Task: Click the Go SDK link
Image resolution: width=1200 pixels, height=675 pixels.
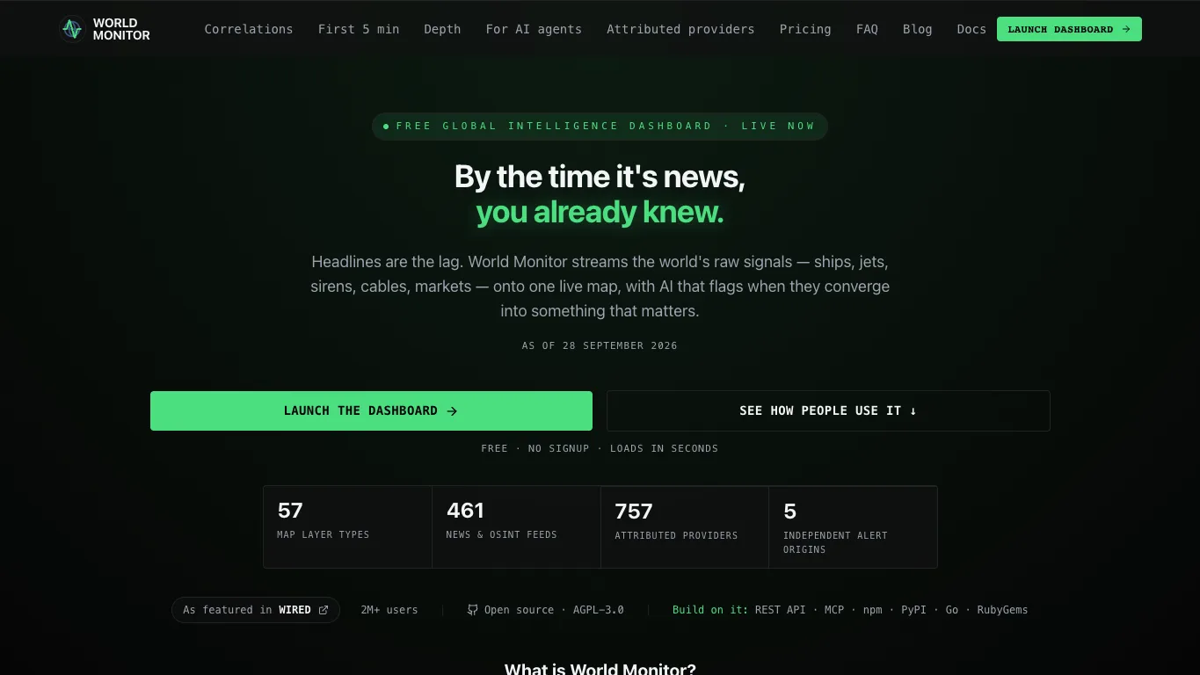Action: (952, 610)
